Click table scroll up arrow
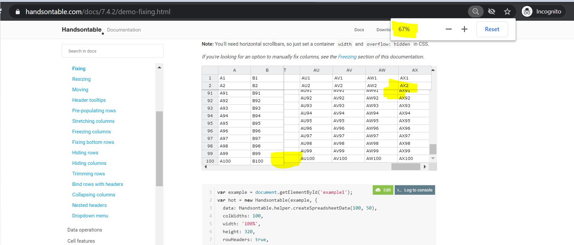574x245 pixels. (433, 70)
